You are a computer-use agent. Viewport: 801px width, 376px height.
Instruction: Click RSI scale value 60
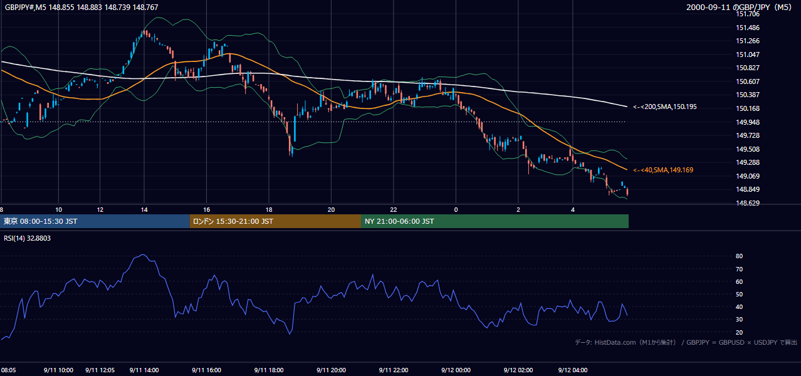pyautogui.click(x=740, y=281)
